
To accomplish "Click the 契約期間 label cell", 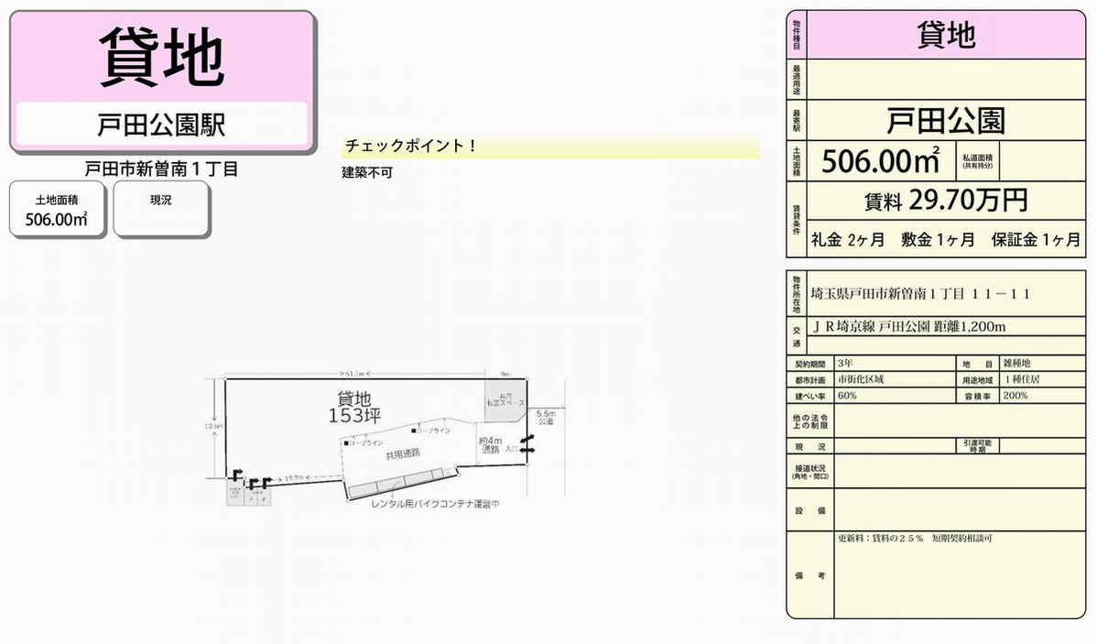I will [810, 364].
